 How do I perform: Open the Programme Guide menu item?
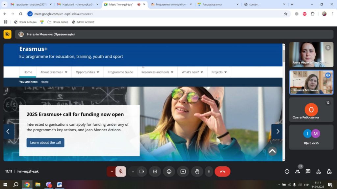click(x=120, y=72)
